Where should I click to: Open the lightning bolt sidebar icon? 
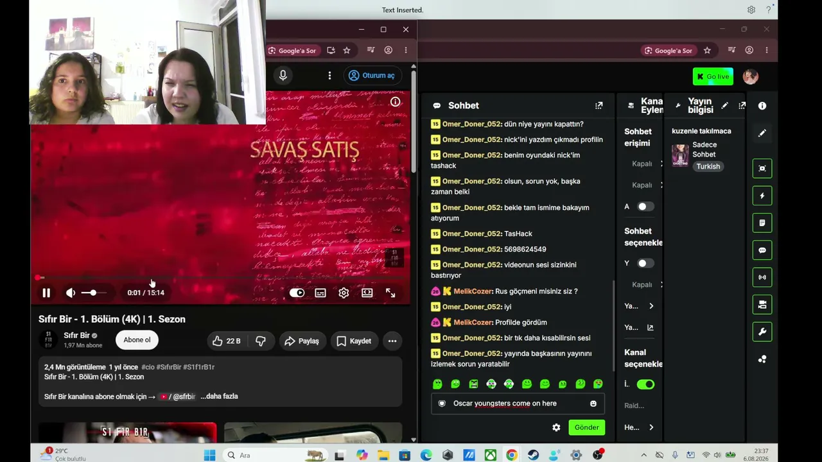[x=762, y=196]
